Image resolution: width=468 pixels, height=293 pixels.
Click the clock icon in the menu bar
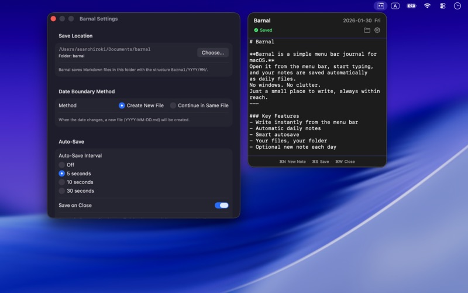tap(457, 6)
